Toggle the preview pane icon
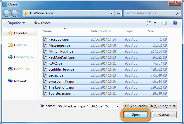184x124 pixels. tap(165, 23)
